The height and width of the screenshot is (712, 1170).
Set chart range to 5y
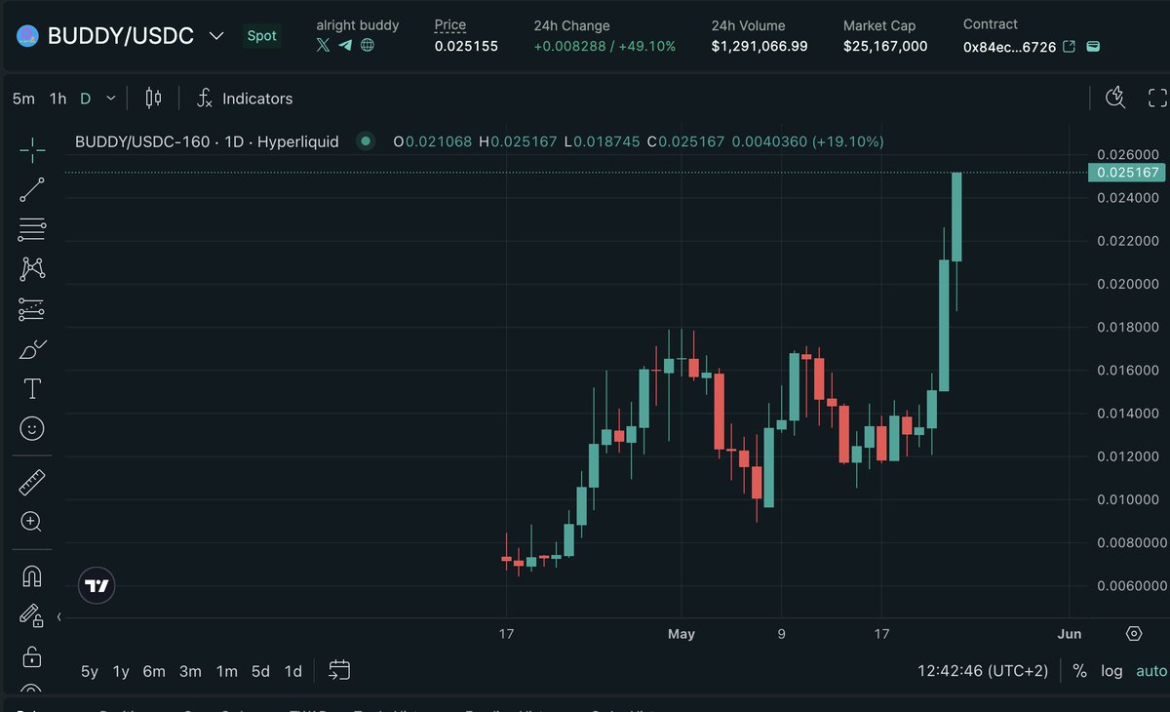90,671
